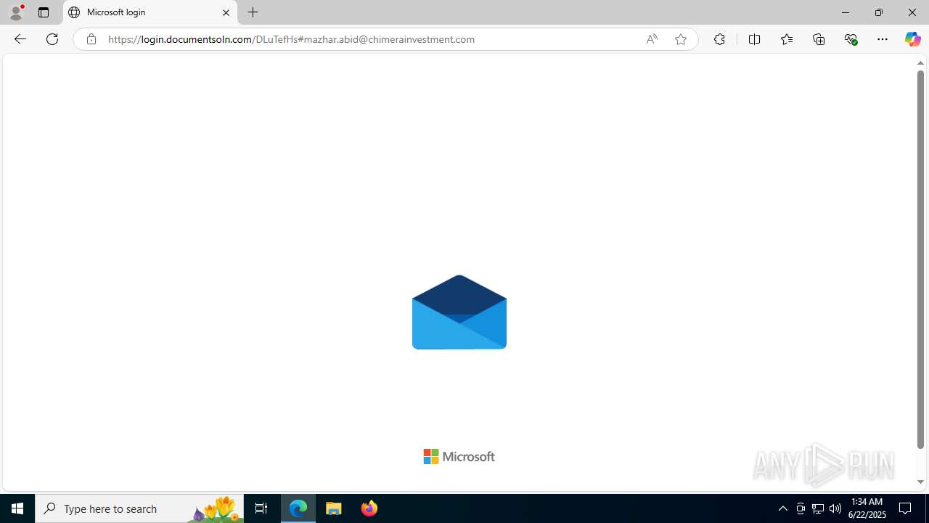Open the tab actions menu icon

click(44, 12)
